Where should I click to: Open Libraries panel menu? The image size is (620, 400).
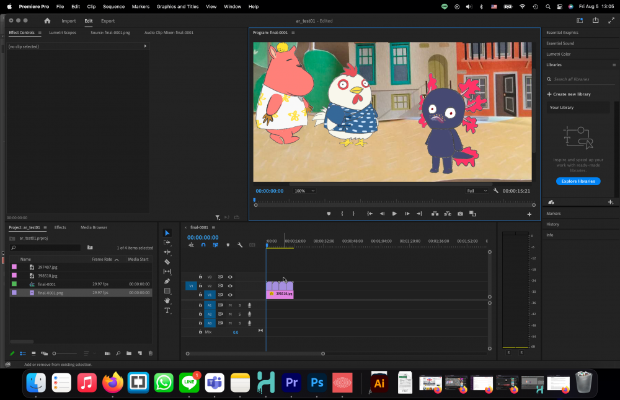click(x=614, y=65)
